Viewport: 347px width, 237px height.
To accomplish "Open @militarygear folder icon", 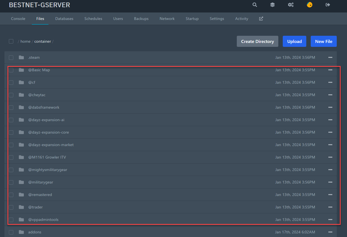I will click(x=21, y=182).
